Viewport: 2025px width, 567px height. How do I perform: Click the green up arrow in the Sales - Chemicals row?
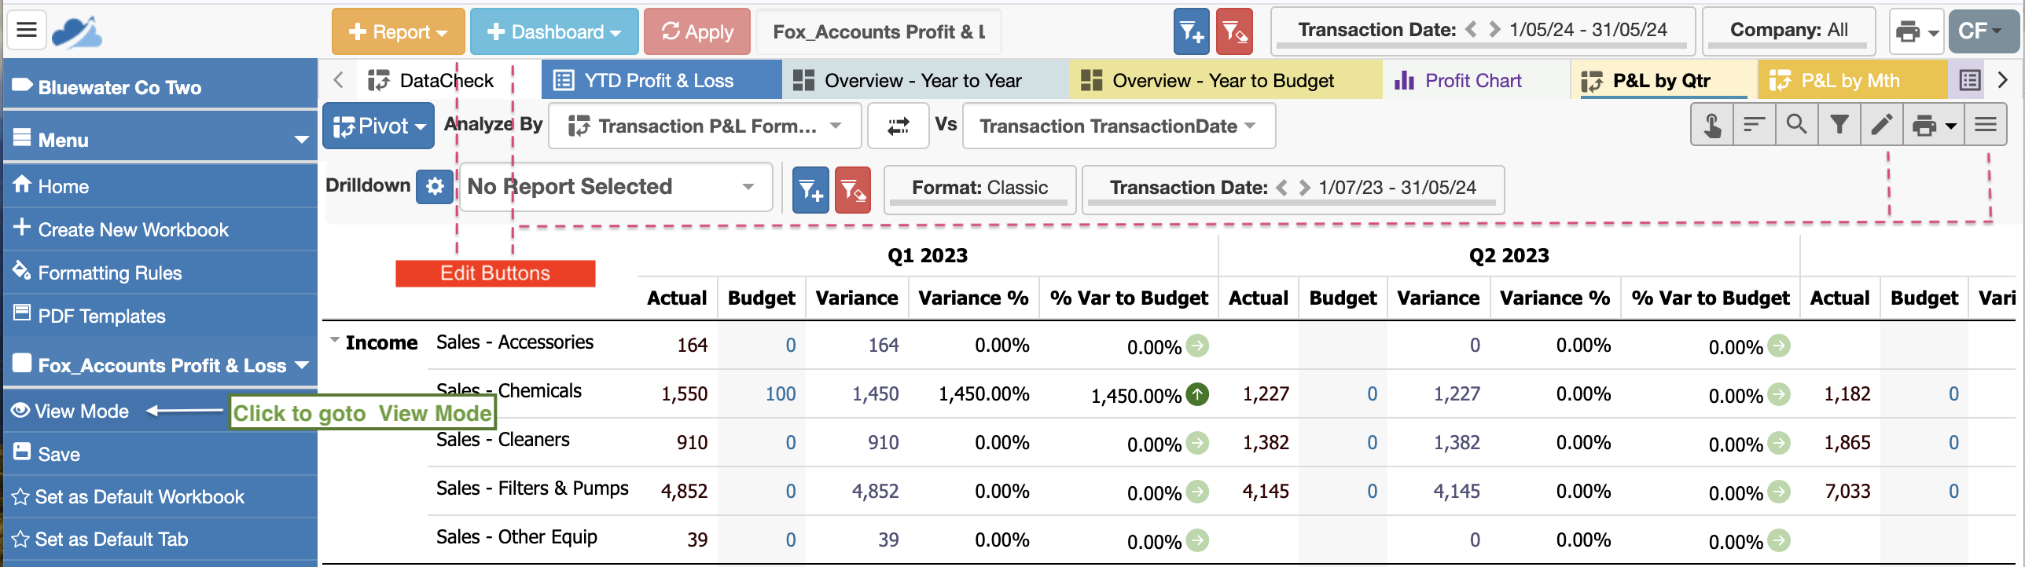[x=1197, y=393]
